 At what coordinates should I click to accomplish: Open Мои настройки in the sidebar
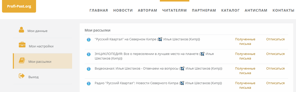coord(41,46)
